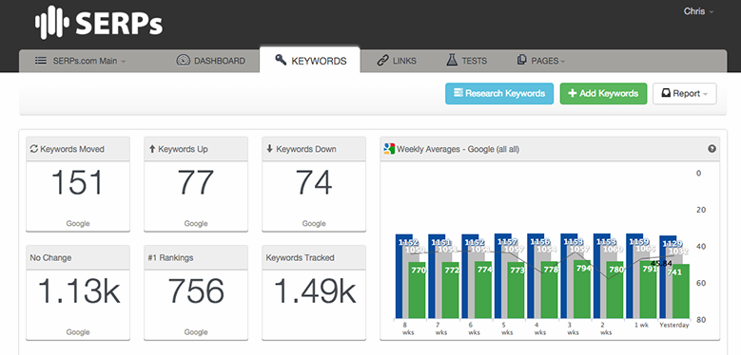Click the Keywords Up value 77

click(x=196, y=183)
